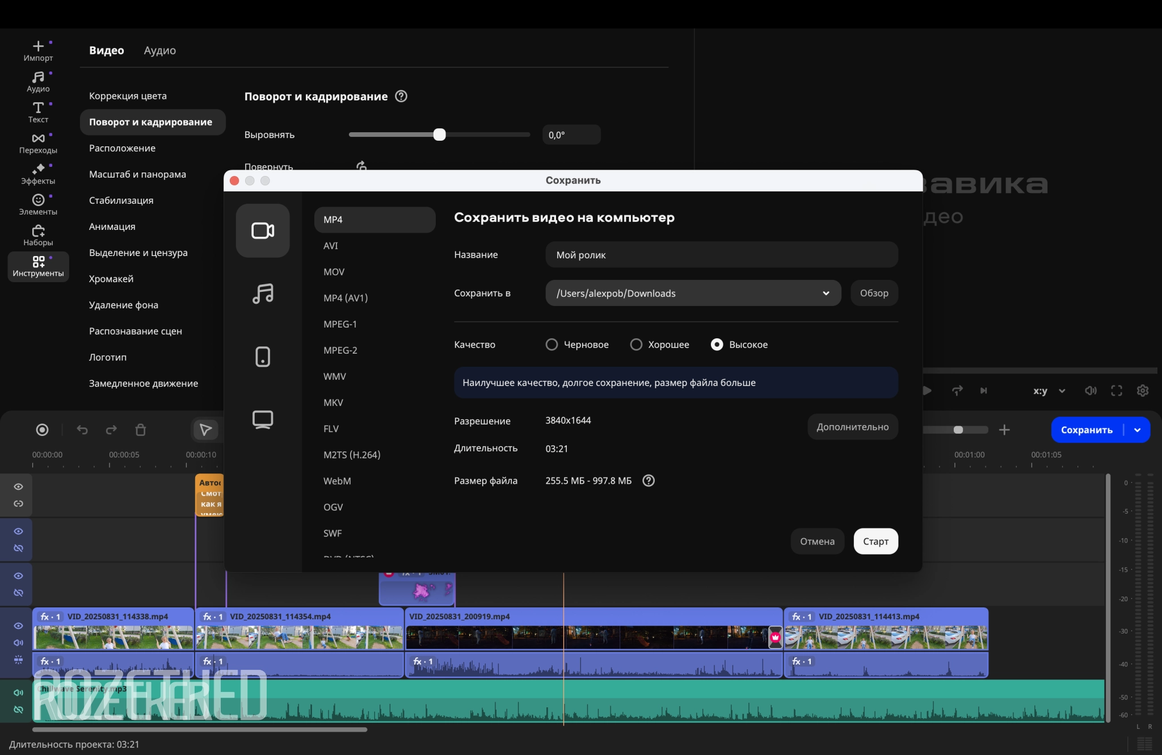Select the video format category icon
This screenshot has width=1162, height=755.
263,230
